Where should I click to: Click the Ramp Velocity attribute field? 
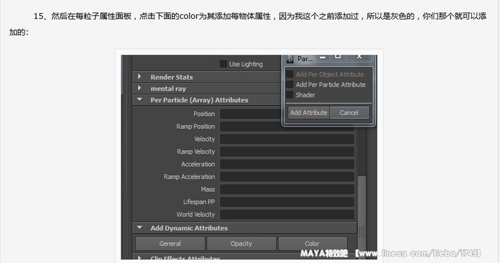(x=287, y=152)
